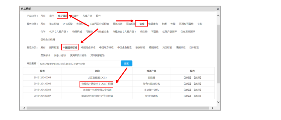The width and height of the screenshot is (281, 120).
Task: Select 内部气氛分析检验 service category
Action: (99, 24)
